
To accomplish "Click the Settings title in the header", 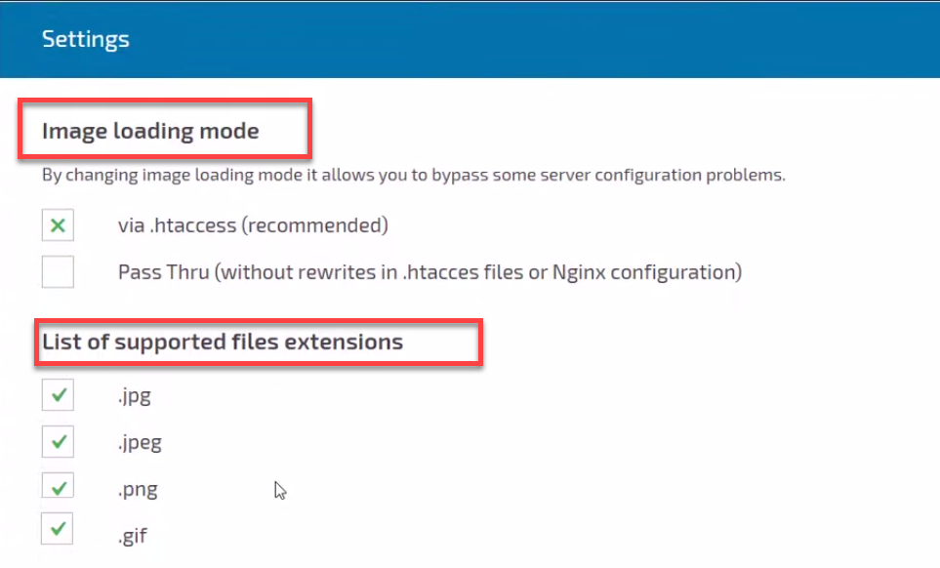I will (86, 39).
